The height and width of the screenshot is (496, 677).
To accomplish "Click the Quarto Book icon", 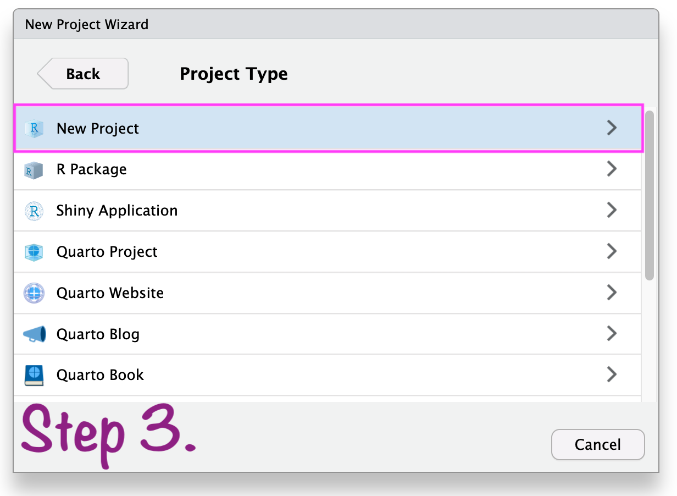I will (34, 376).
